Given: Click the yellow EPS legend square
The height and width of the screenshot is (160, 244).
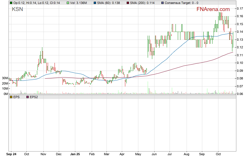Looking at the screenshot, I should click(x=11, y=97).
